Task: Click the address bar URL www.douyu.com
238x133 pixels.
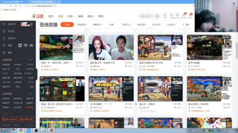Action: click(x=44, y=6)
